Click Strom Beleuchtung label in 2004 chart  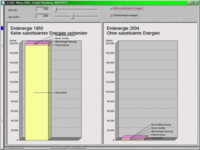click(x=161, y=125)
